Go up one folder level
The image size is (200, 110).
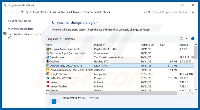22,12
